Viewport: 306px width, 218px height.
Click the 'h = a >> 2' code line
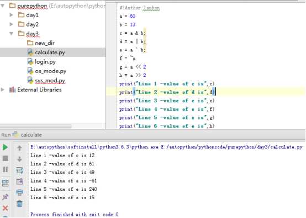133,75
